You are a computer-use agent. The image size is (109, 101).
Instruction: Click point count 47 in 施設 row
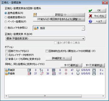[x=72, y=70]
